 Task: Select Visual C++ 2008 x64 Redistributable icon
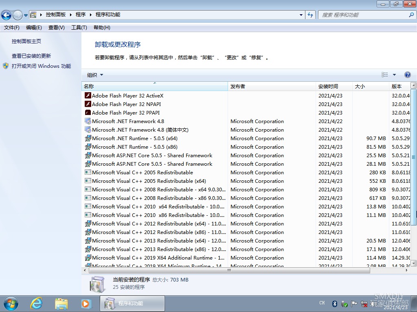(88, 189)
